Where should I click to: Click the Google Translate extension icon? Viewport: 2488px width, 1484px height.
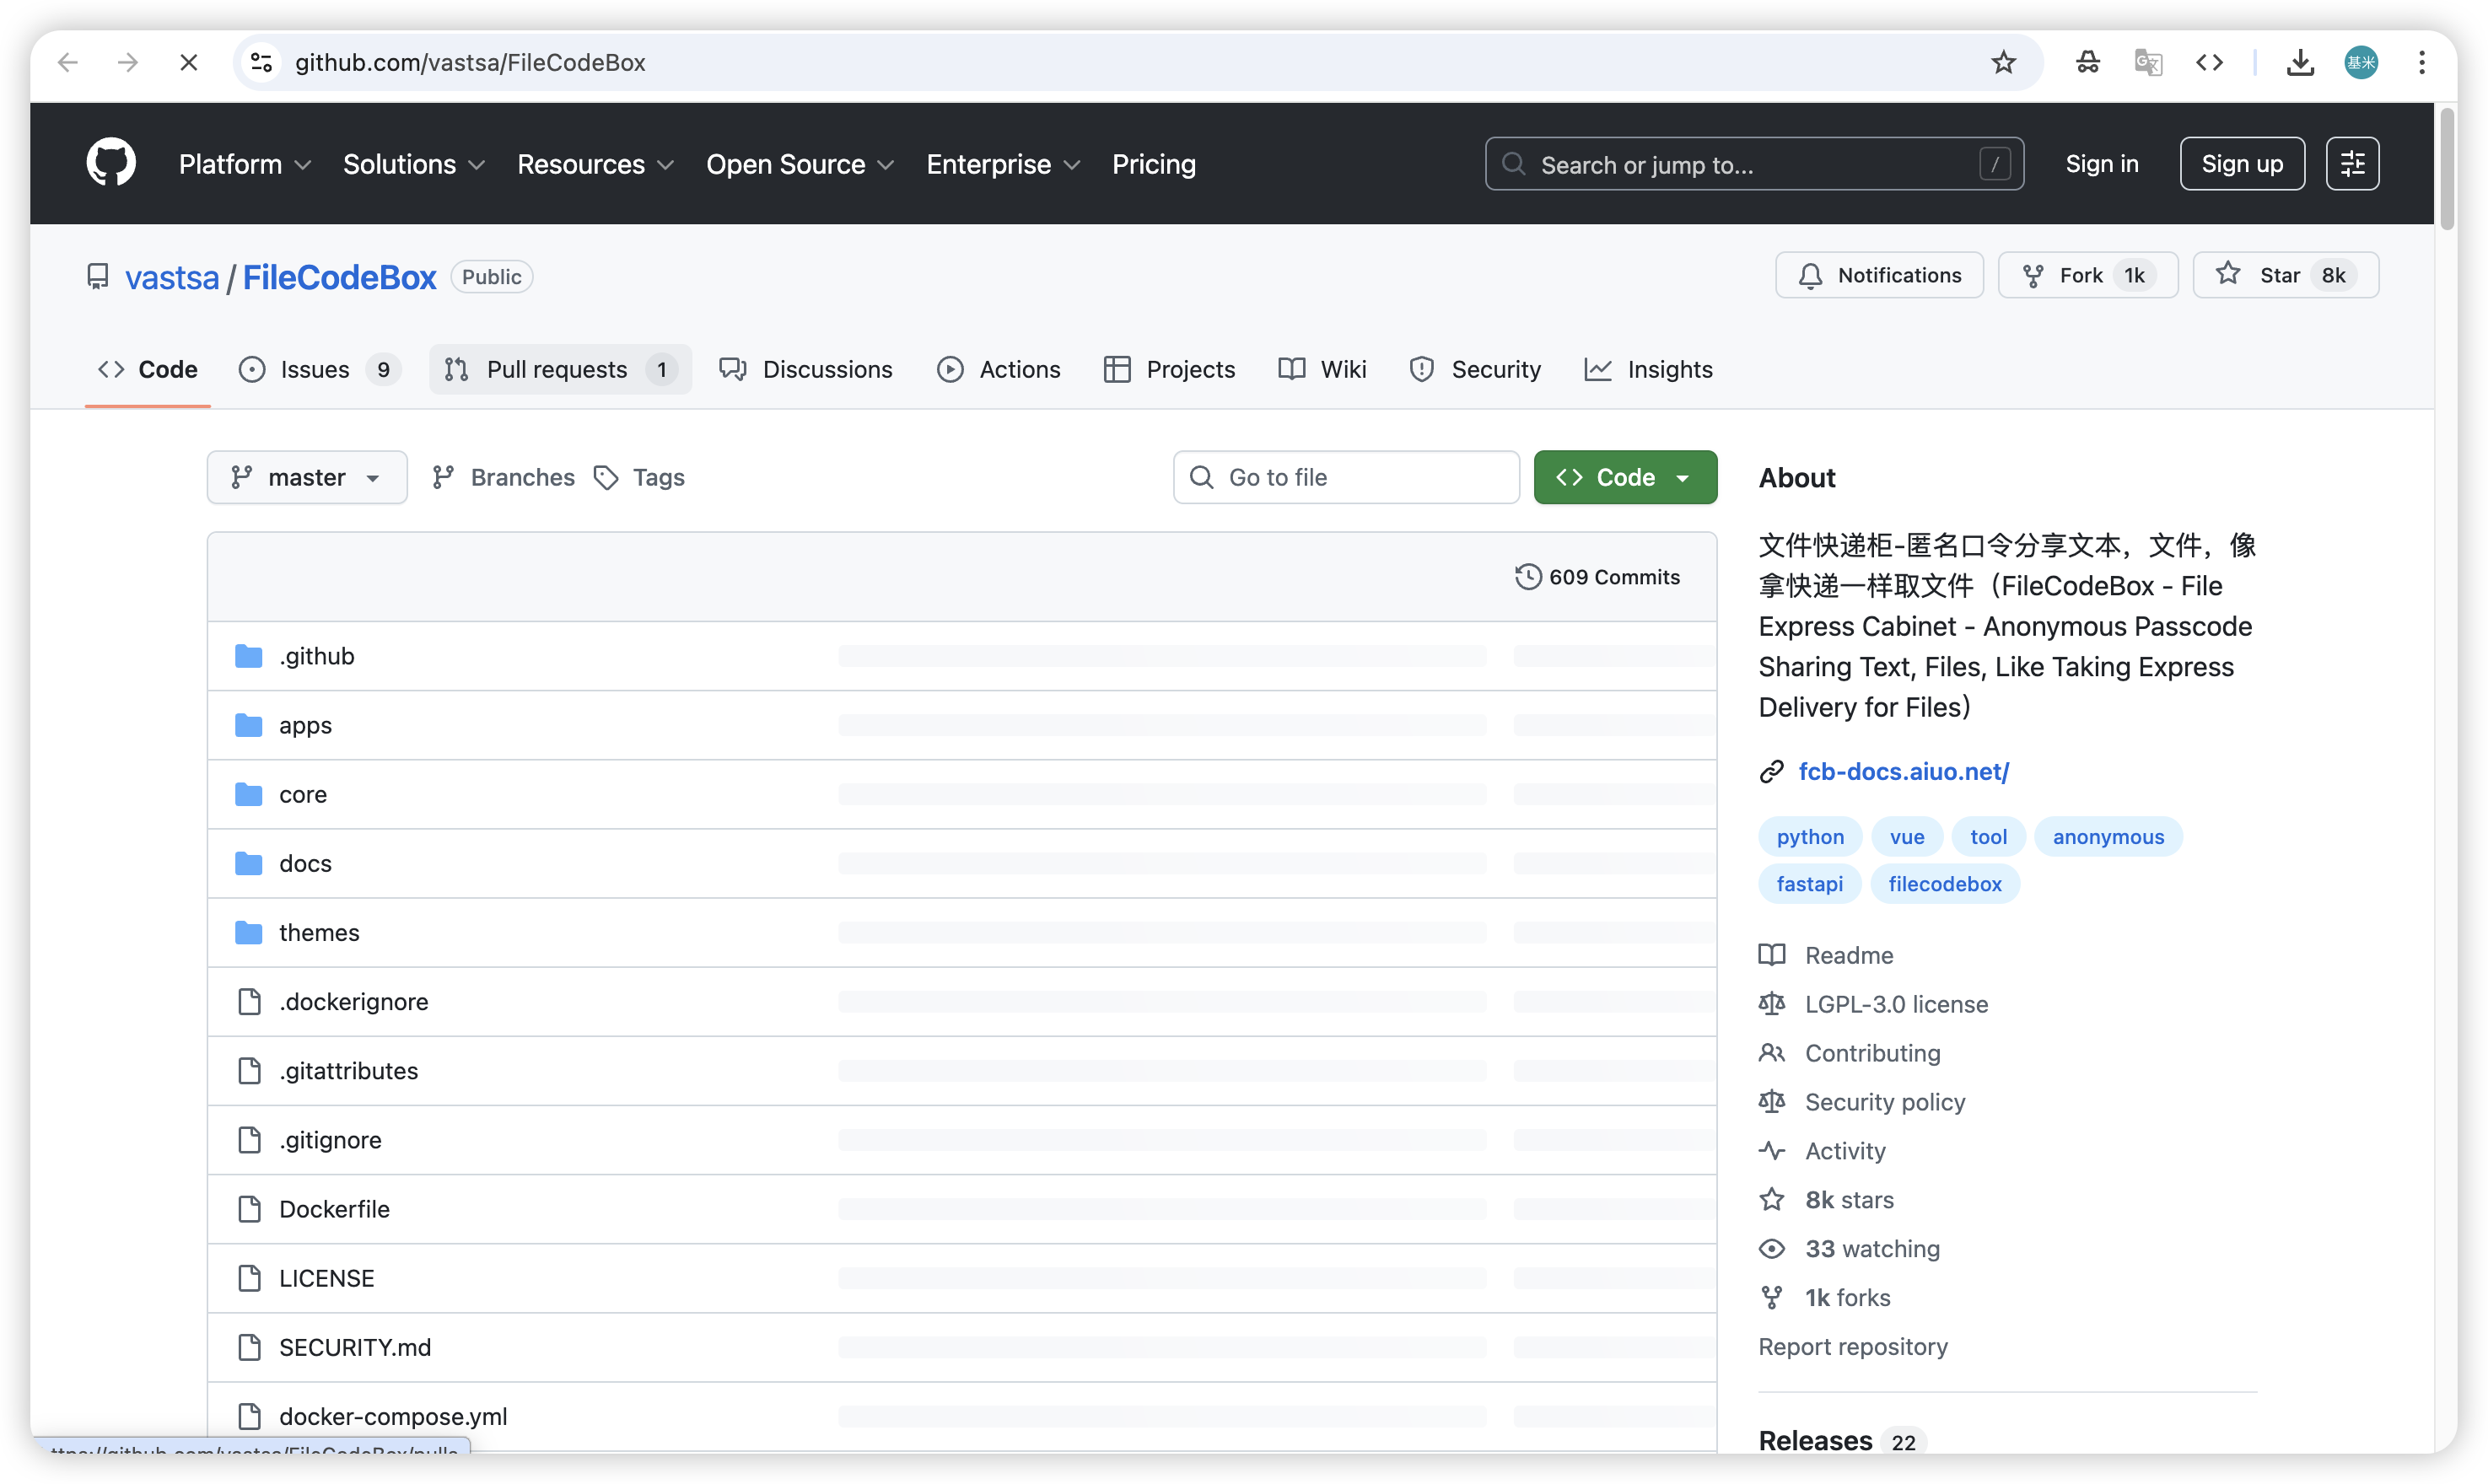[x=2148, y=63]
